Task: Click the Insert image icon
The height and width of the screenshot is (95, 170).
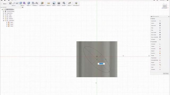Action: point(54,3)
